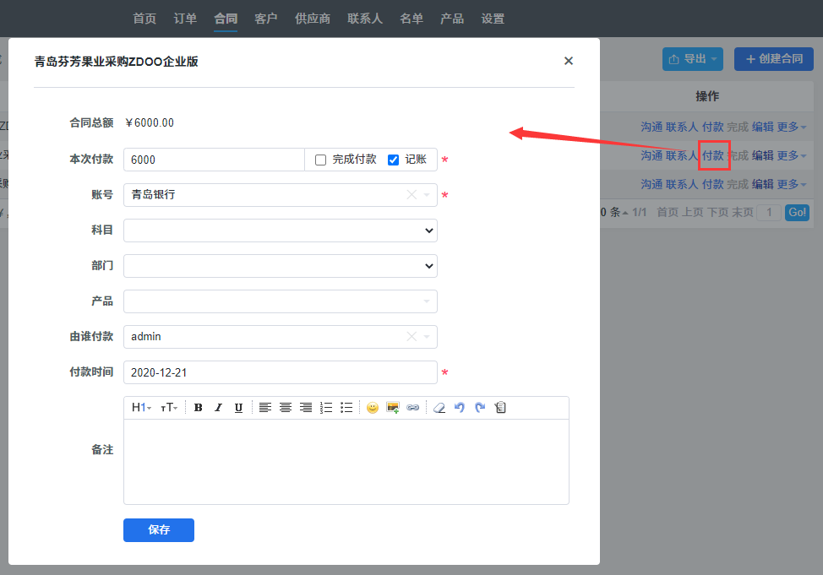823x575 pixels.
Task: Insert a hyperlink in the editor
Action: point(413,408)
